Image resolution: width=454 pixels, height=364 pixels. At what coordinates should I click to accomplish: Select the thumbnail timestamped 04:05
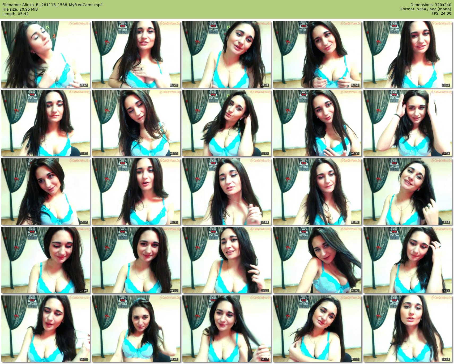[317, 260]
